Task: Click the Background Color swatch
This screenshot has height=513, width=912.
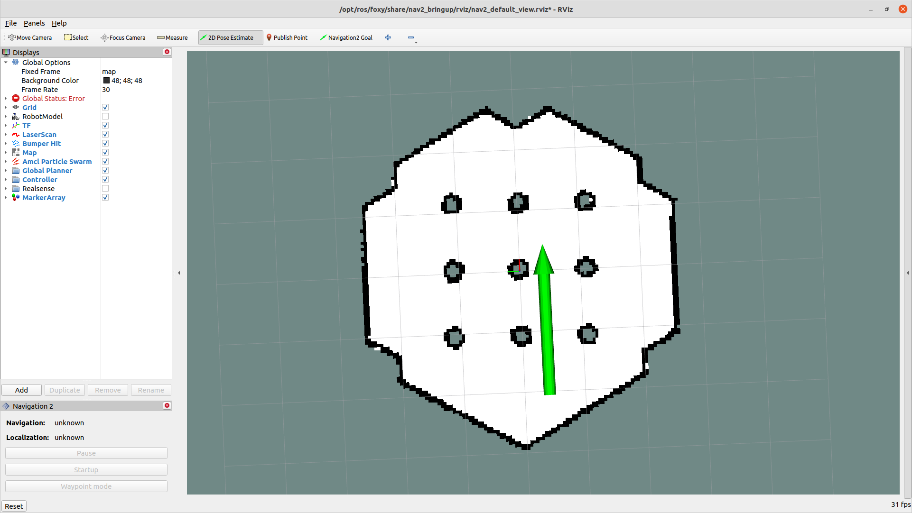Action: click(106, 81)
